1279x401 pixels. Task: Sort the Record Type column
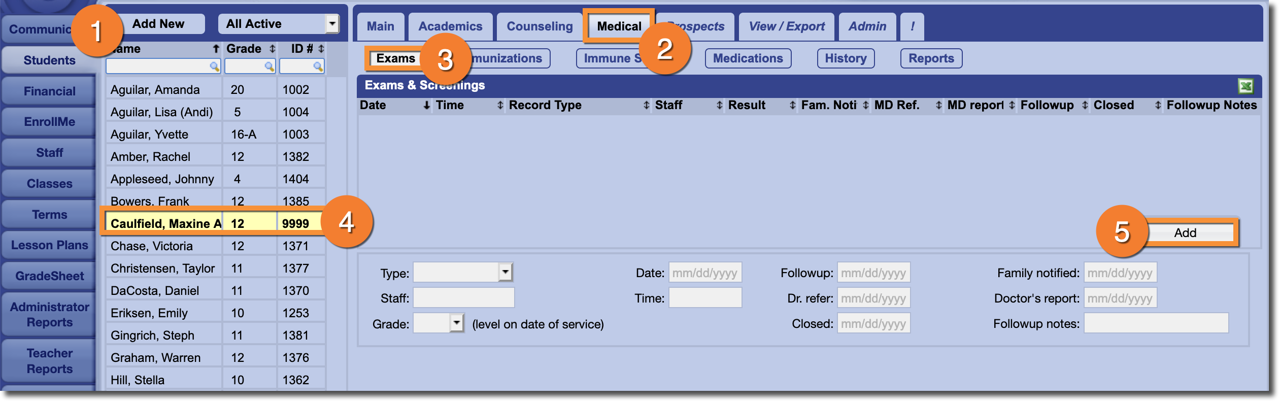tap(646, 105)
